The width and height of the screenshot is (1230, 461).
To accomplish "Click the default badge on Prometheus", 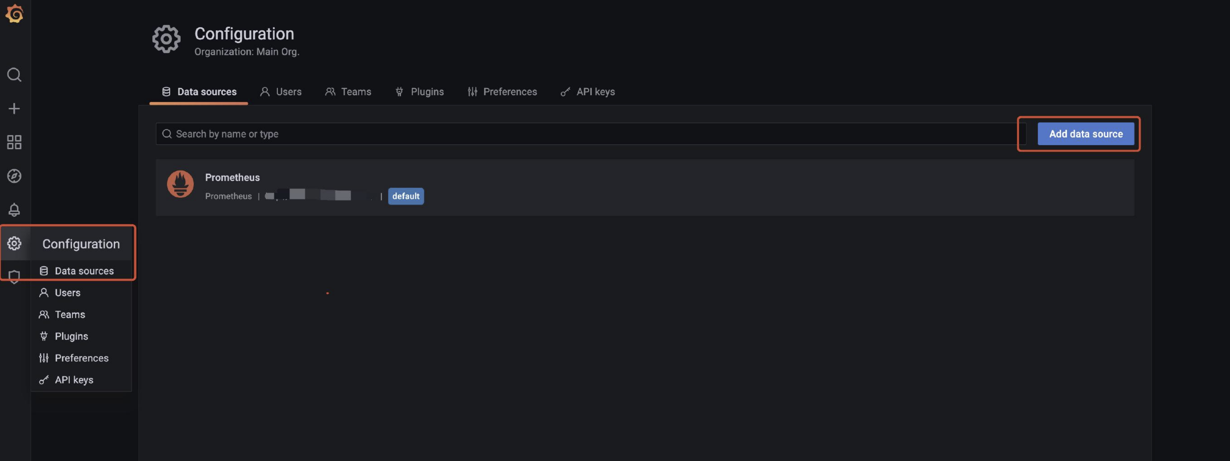I will pyautogui.click(x=406, y=196).
